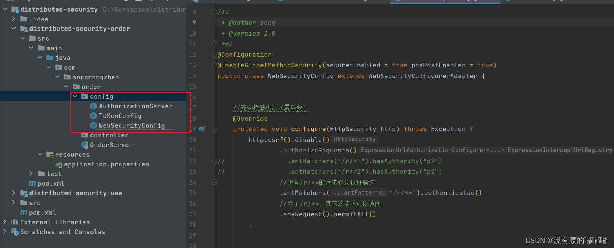Click WebSecurityConfigurerAdapter class reference
Viewport: 614px width, 248px height.
(x=423, y=76)
